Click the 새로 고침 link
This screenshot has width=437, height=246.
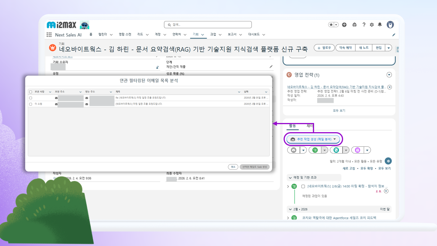click(x=349, y=168)
